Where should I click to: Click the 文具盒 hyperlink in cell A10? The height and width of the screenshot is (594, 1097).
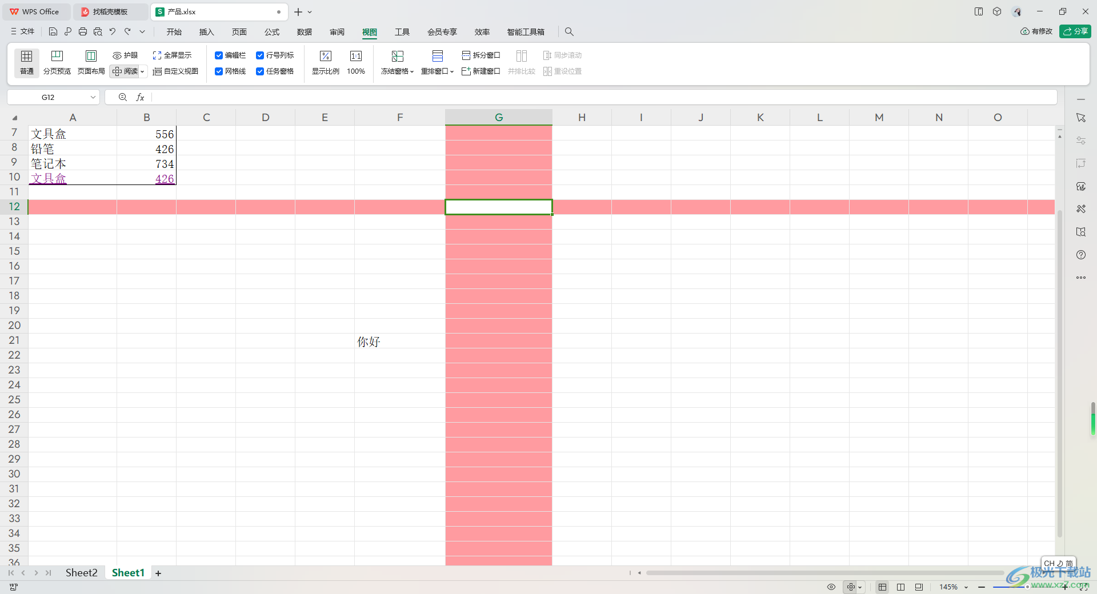coord(49,179)
